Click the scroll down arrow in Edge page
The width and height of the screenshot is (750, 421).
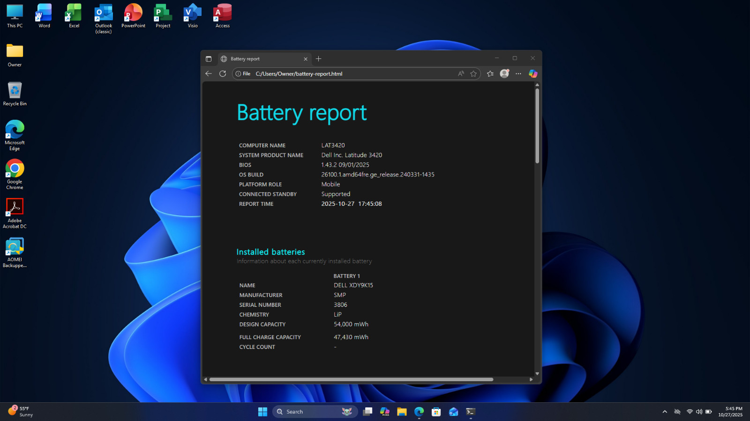click(537, 374)
